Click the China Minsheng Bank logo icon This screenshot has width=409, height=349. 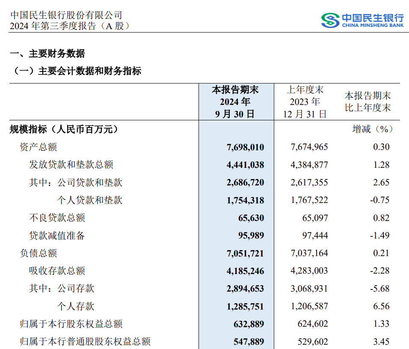tap(330, 20)
